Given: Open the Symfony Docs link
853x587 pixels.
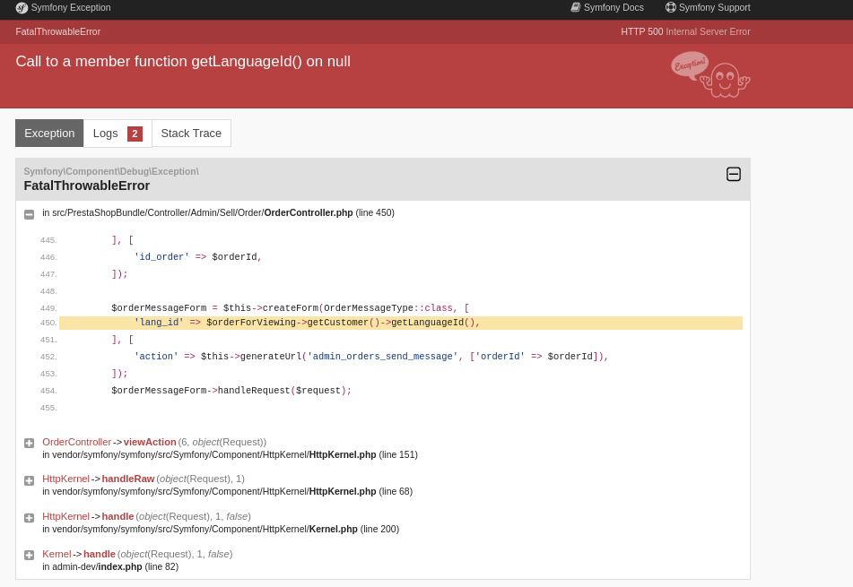Looking at the screenshot, I should pyautogui.click(x=614, y=7).
